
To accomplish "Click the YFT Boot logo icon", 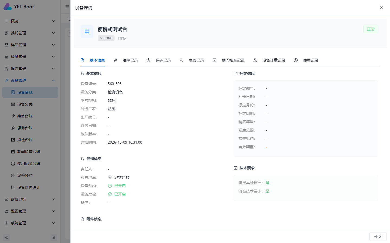I will click(x=8, y=7).
